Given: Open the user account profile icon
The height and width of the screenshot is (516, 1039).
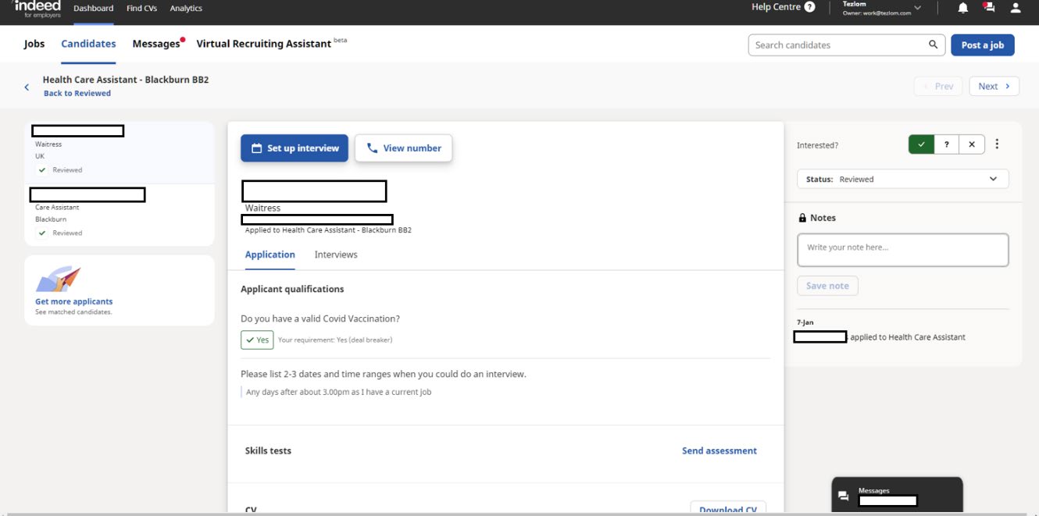Looking at the screenshot, I should [1015, 8].
